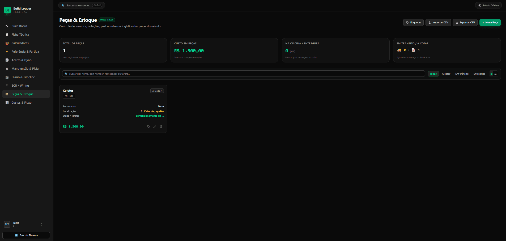Click the truck in-transit icon
This screenshot has width=506, height=241.
tap(399, 50)
